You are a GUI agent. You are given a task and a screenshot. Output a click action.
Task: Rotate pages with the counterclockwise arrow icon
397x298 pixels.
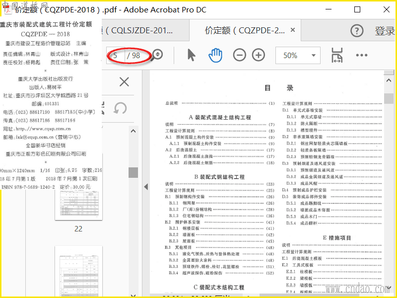pyautogui.click(x=120, y=108)
